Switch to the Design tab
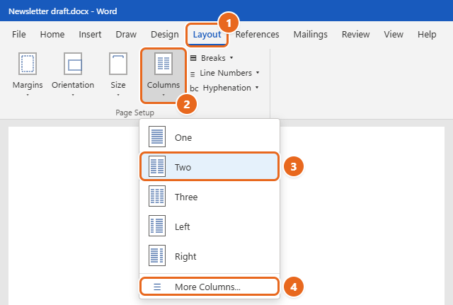The image size is (453, 305). coord(165,35)
